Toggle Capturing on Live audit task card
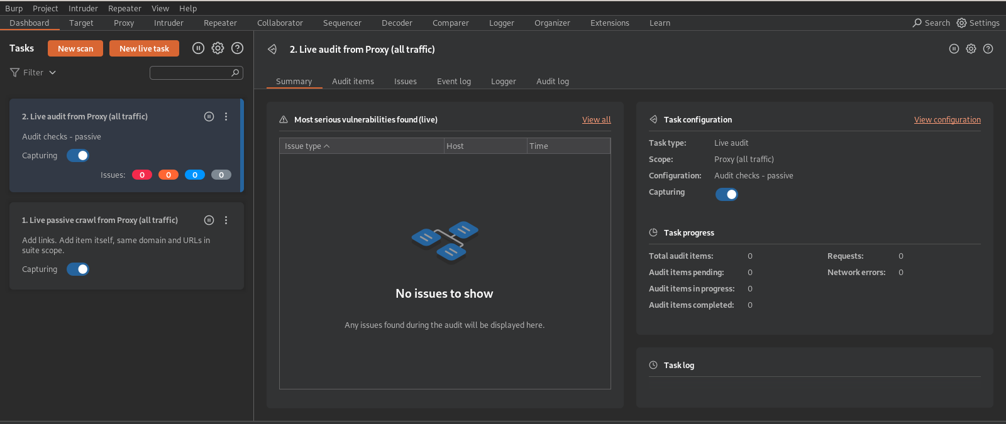The width and height of the screenshot is (1006, 424). pyautogui.click(x=78, y=156)
